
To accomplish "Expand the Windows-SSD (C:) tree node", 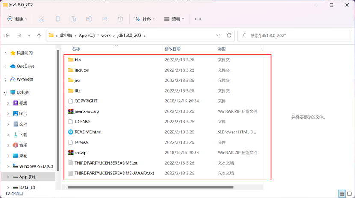I will (8, 166).
